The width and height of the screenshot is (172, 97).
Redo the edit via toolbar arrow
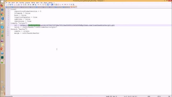pyautogui.click(x=30, y=5)
